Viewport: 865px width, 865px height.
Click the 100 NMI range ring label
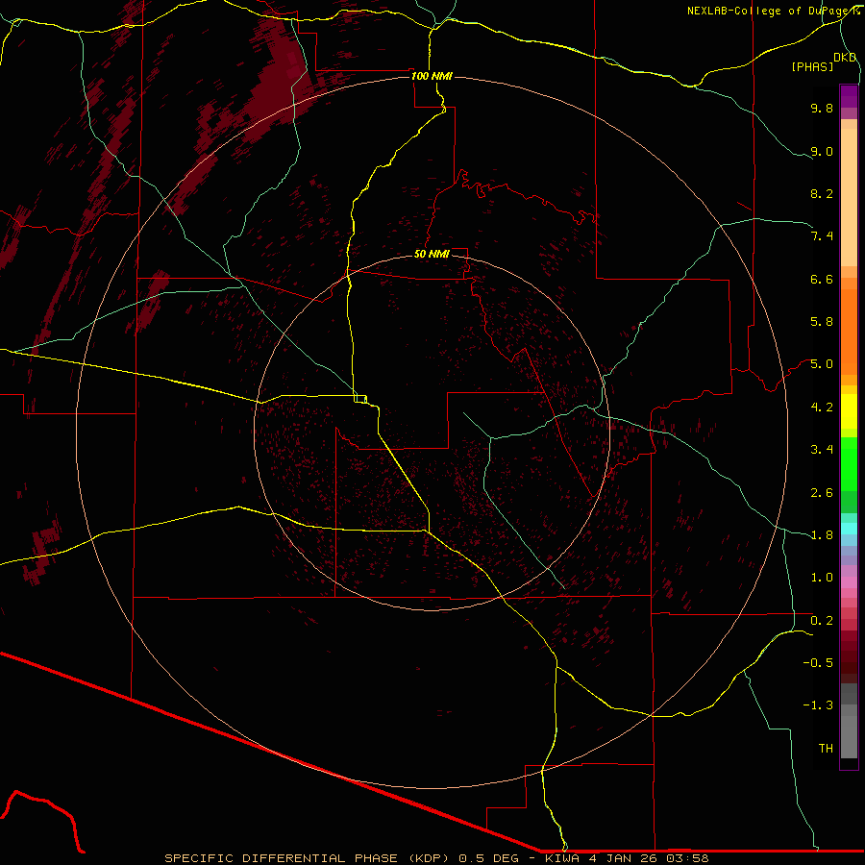point(432,76)
